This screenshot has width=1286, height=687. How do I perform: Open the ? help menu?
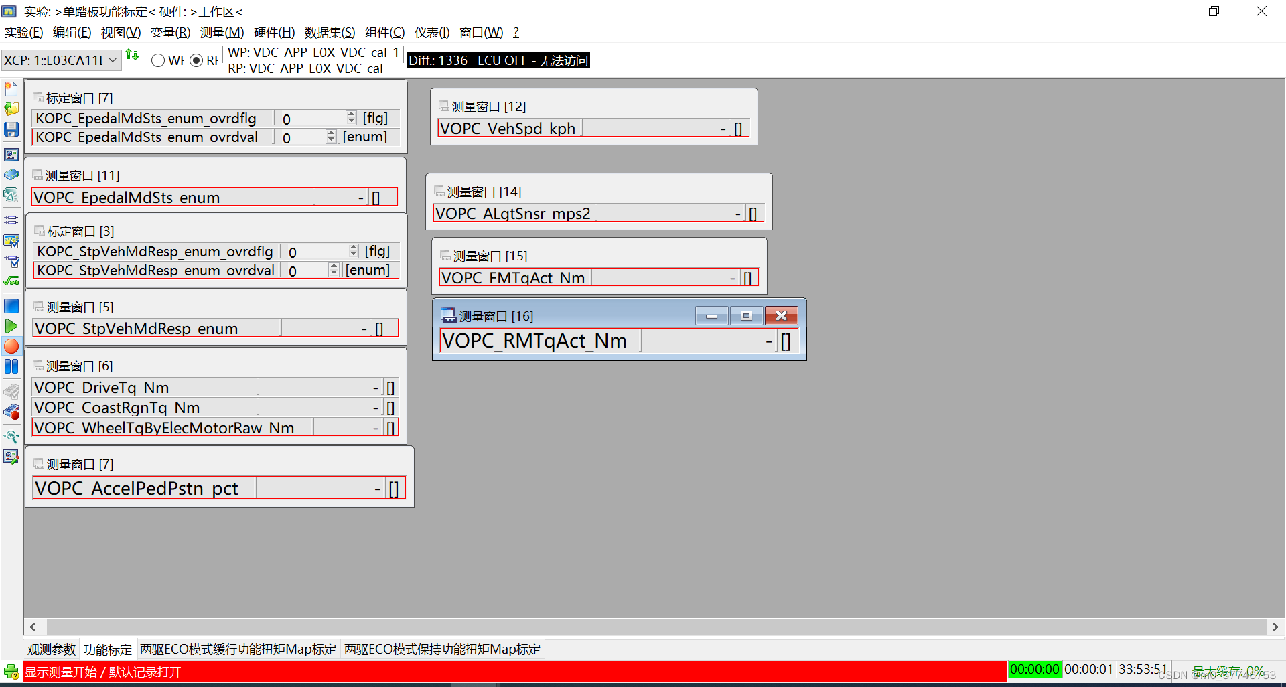(516, 33)
